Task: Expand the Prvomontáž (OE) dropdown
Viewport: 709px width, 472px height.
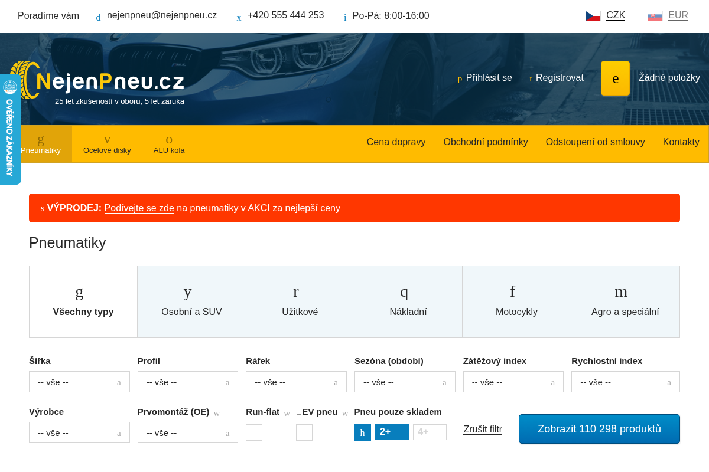Action: 188,432
